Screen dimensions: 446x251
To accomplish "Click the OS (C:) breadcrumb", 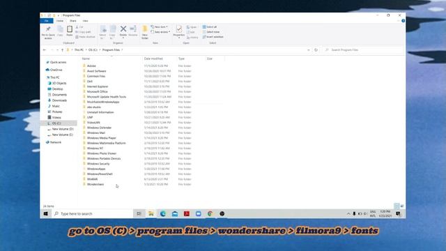I will tap(93, 50).
